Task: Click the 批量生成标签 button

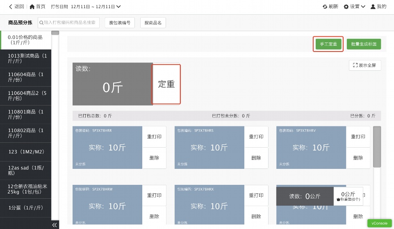Action: (x=364, y=44)
